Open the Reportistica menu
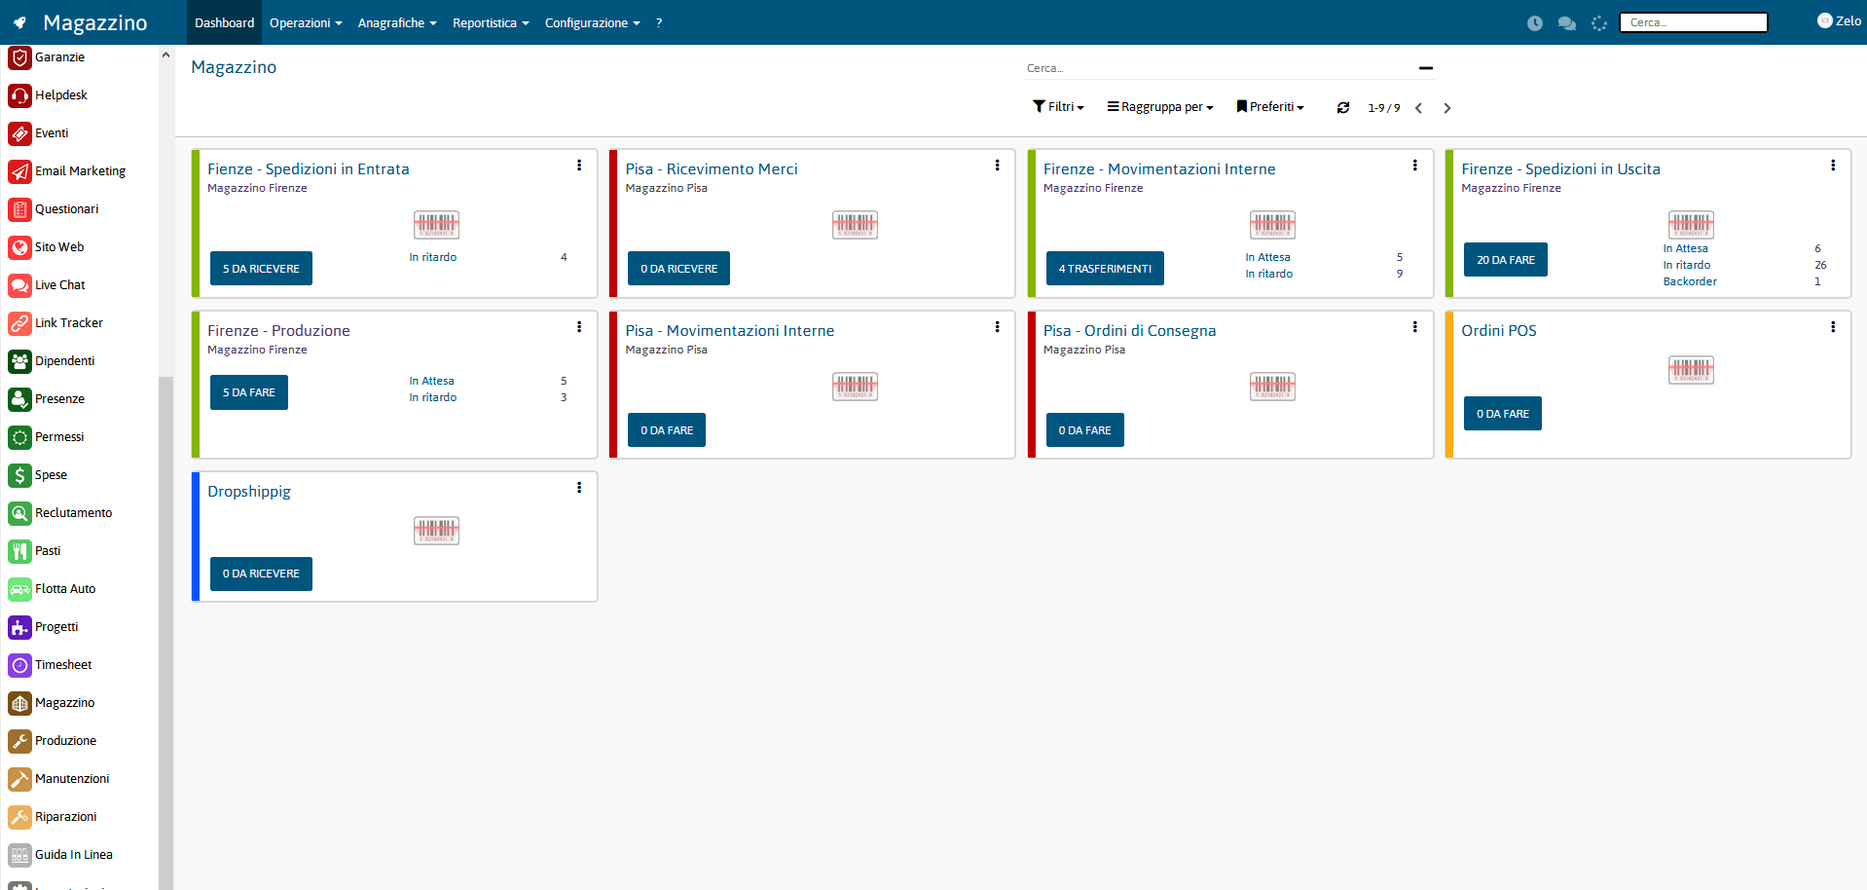The height and width of the screenshot is (890, 1867). pyautogui.click(x=491, y=22)
